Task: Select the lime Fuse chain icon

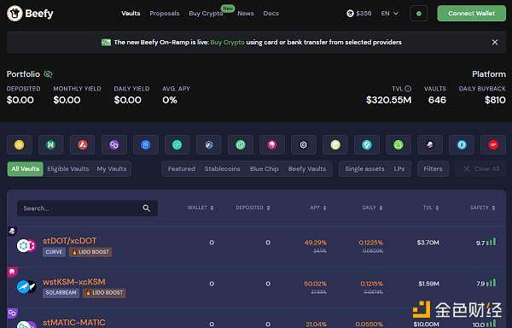Action: pos(335,144)
